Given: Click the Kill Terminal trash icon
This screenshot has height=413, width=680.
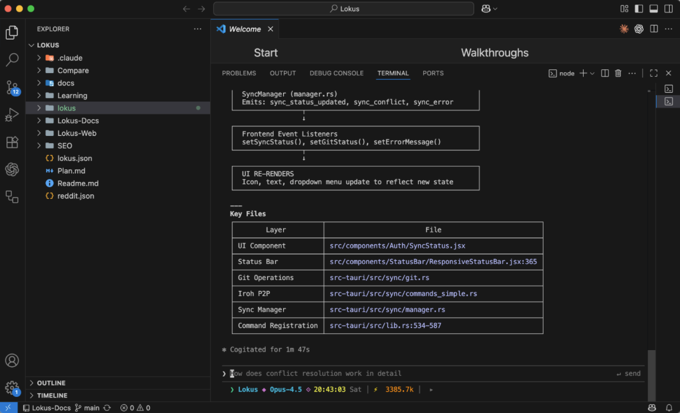Looking at the screenshot, I should tap(618, 73).
